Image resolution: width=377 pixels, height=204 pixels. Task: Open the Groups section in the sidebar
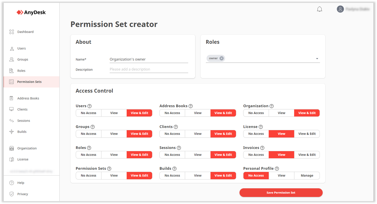pyautogui.click(x=23, y=59)
